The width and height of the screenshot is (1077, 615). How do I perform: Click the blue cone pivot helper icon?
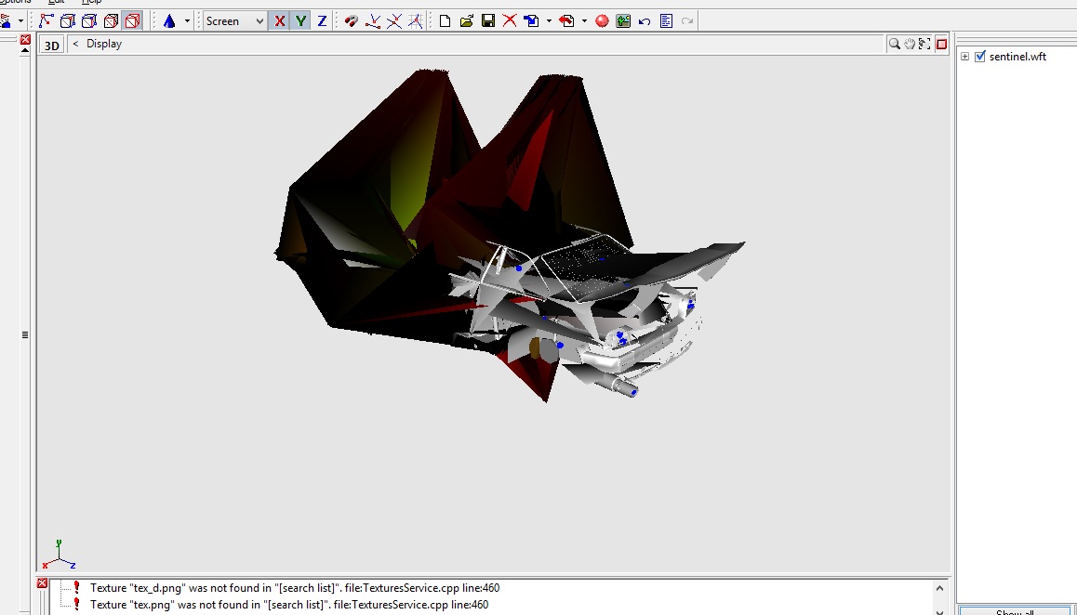coord(169,21)
